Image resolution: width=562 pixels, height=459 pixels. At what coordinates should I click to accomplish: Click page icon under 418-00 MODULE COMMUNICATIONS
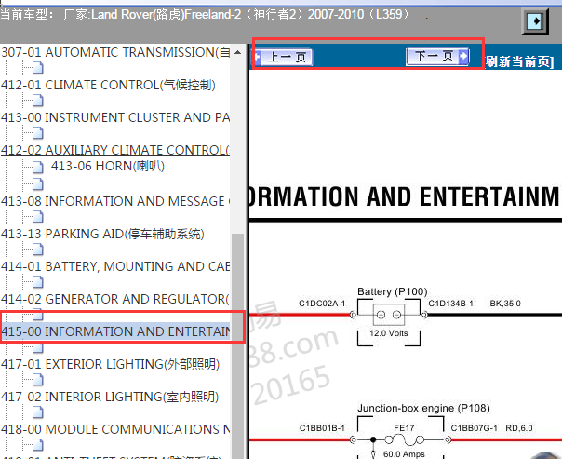(37, 445)
